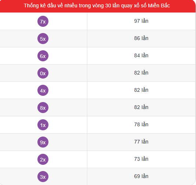Image resolution: width=196 pixels, height=185 pixels.
Task: Select the "78 lần" count cell
Action: tap(141, 124)
